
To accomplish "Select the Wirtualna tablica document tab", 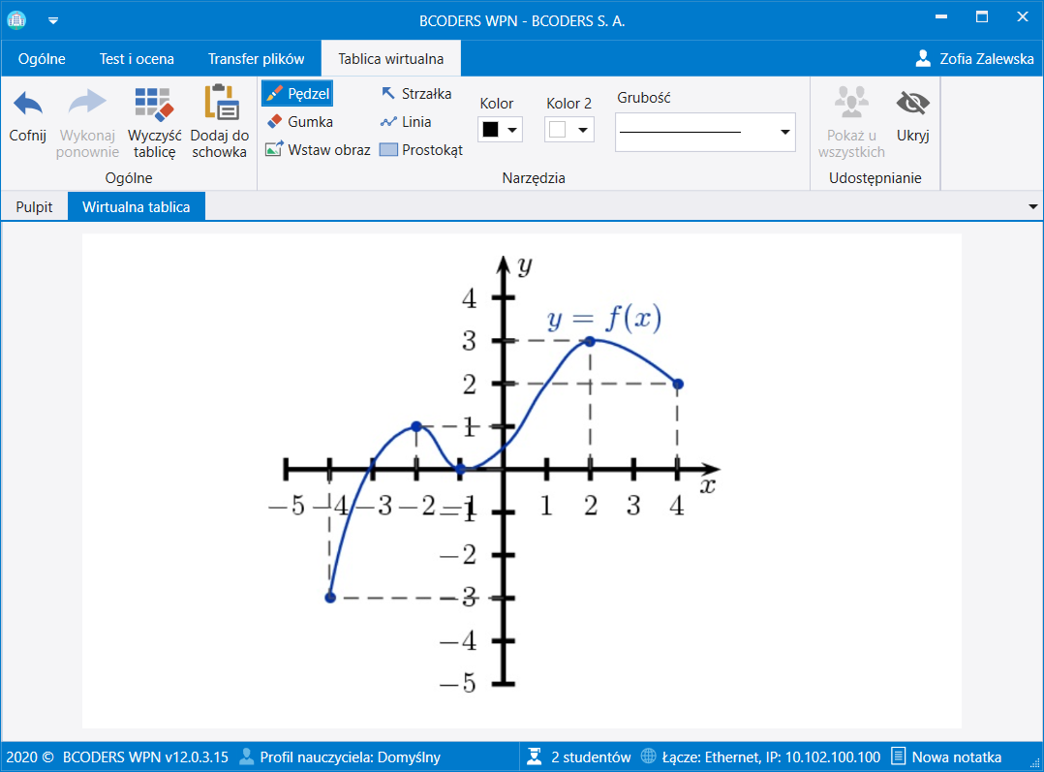I will pos(137,207).
